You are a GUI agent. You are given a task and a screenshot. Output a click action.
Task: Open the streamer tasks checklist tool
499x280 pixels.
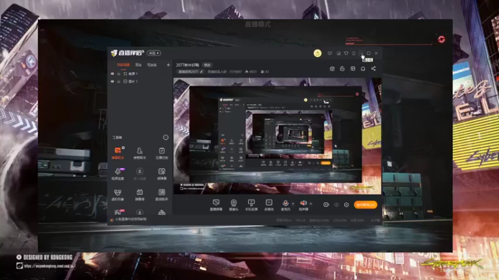(x=162, y=152)
